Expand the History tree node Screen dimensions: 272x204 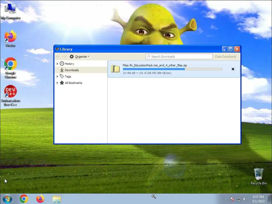click(57, 64)
